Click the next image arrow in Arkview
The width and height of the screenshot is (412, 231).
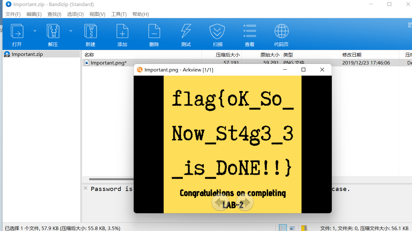245,202
